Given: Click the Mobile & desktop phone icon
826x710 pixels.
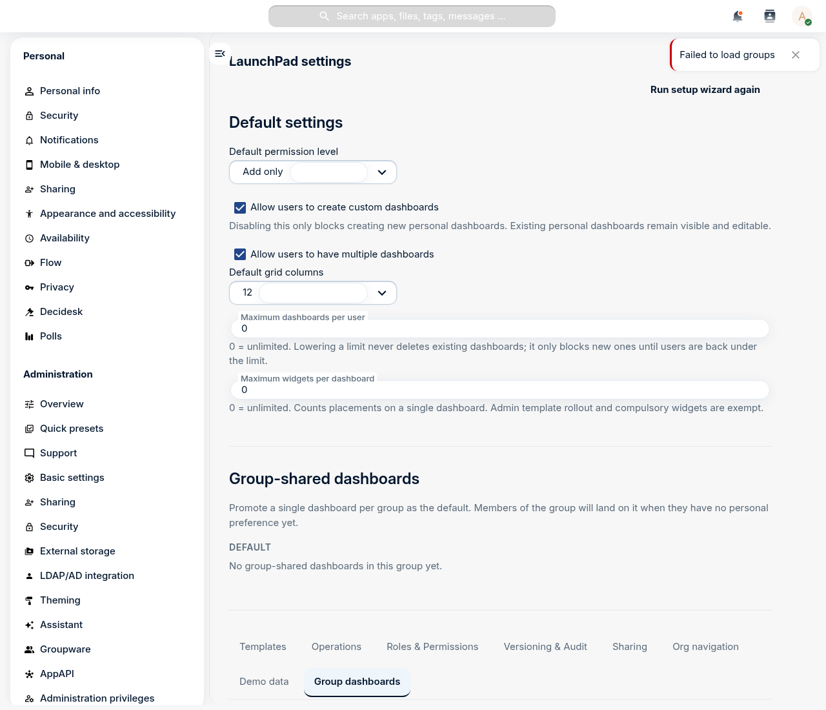Looking at the screenshot, I should (29, 165).
